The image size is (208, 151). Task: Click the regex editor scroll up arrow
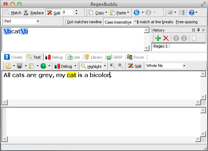146,31
